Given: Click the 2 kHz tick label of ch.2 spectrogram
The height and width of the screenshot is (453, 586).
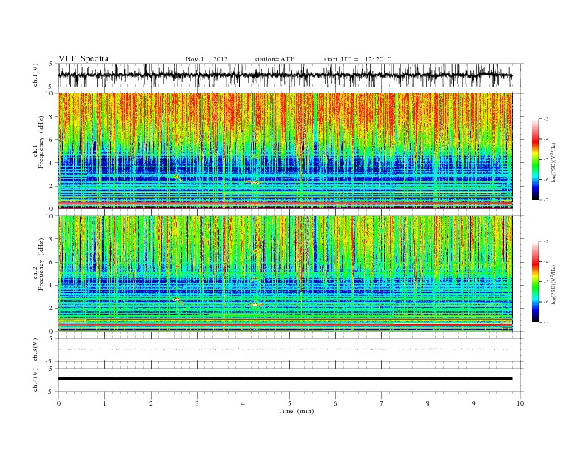Looking at the screenshot, I should (52, 309).
